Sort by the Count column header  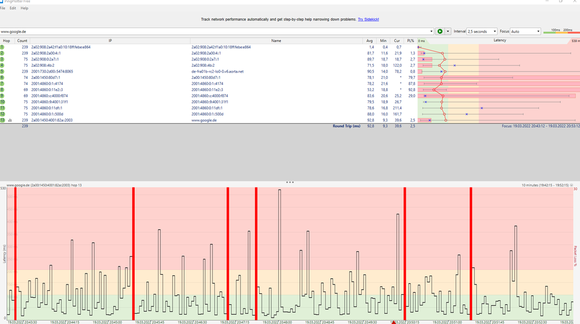22,41
